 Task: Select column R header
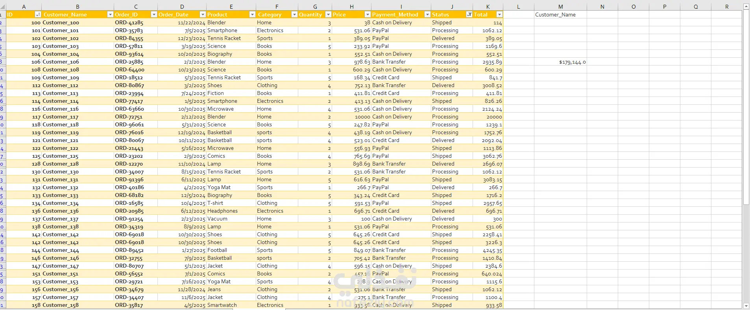pyautogui.click(x=726, y=7)
